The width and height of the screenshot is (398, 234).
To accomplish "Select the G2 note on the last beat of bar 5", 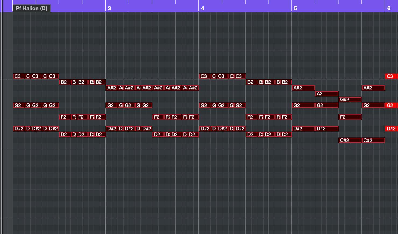I will tap(373, 105).
